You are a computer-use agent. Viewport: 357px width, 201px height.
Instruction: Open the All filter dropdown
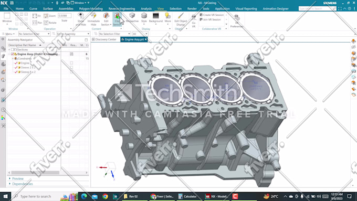pos(140,34)
